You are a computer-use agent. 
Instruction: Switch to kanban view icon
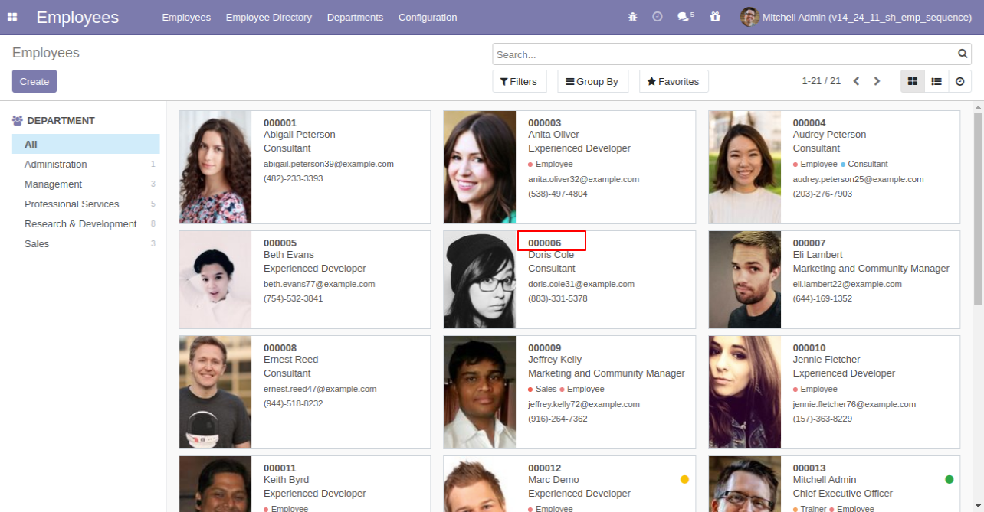(x=913, y=81)
